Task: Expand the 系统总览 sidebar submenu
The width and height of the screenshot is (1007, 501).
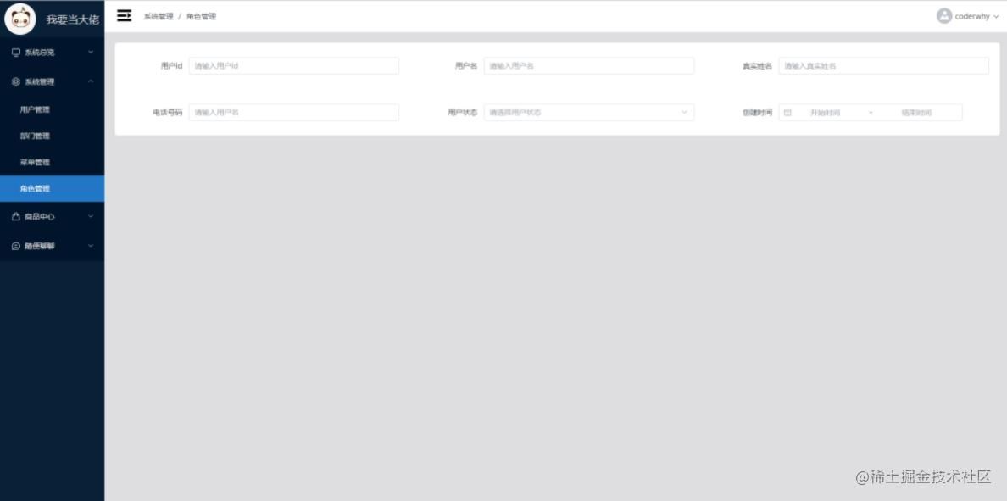Action: pyautogui.click(x=91, y=52)
